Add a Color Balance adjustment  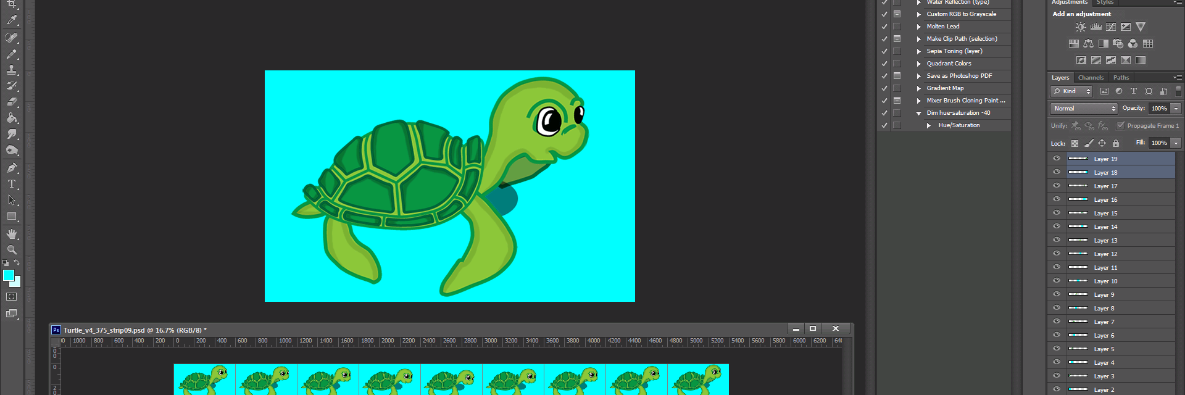tap(1089, 44)
